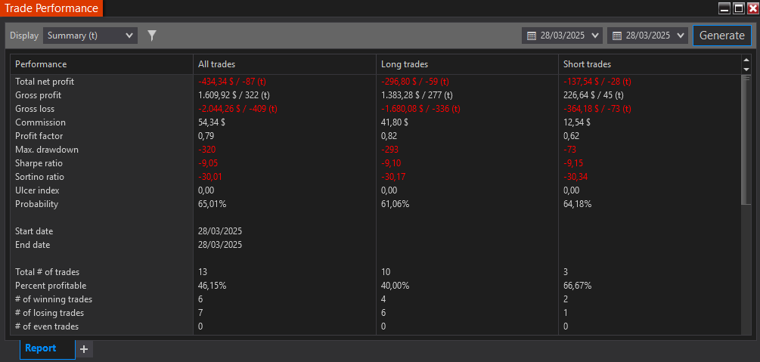This screenshot has width=760, height=362.
Task: Select the -9,05 Sharpe ratio value
Action: pos(209,163)
